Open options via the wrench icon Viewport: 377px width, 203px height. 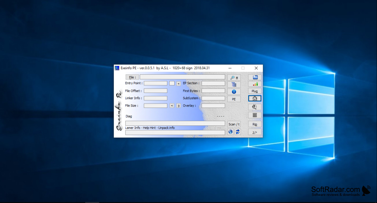click(255, 107)
